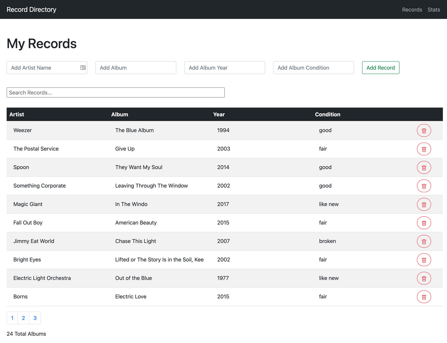The image size is (447, 343).
Task: Click the 'Borns' artist cell
Action: (20, 296)
